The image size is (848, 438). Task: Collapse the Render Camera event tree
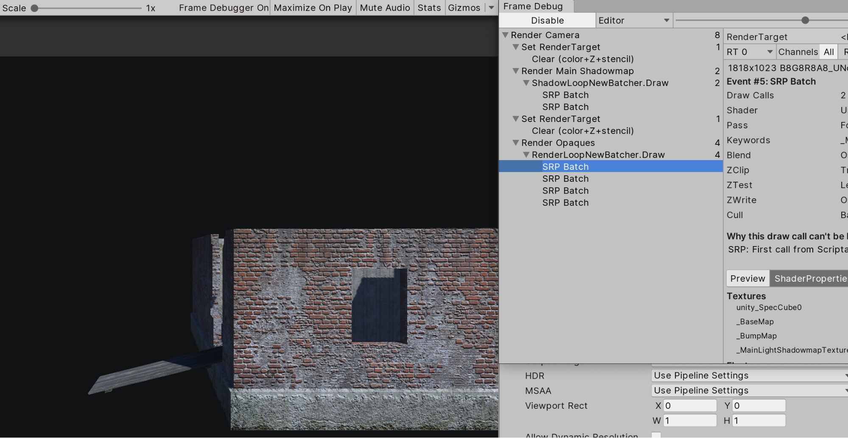(505, 35)
